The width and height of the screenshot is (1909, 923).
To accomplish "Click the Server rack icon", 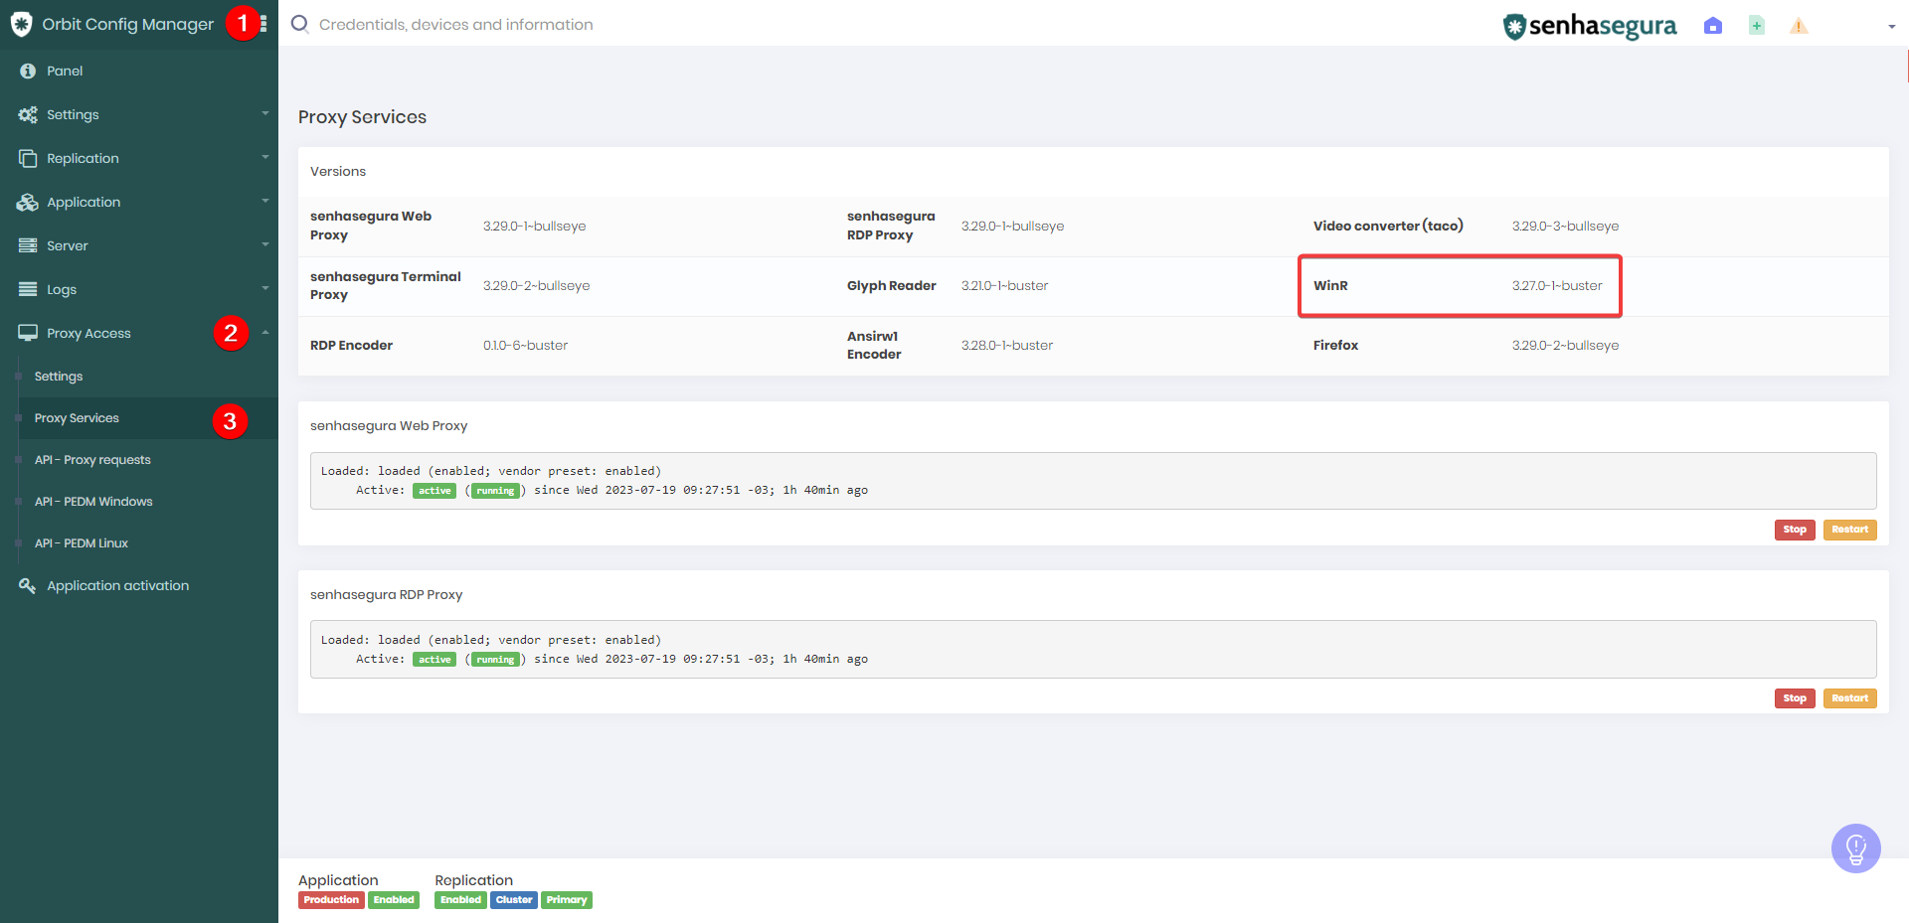I will (x=28, y=245).
